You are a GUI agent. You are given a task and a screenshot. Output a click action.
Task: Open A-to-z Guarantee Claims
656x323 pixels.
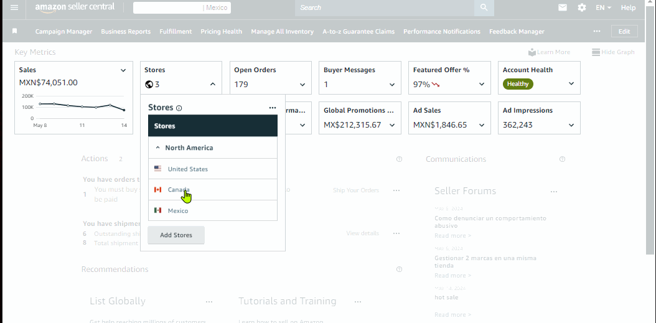tap(358, 31)
